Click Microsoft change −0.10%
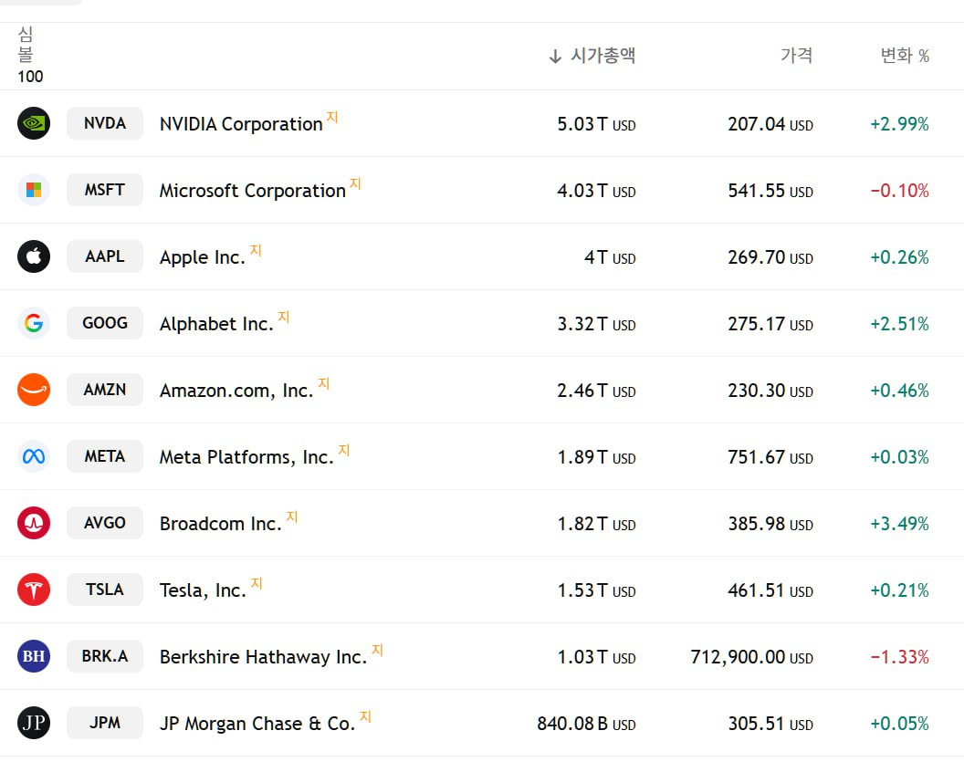This screenshot has height=762, width=964. [899, 191]
